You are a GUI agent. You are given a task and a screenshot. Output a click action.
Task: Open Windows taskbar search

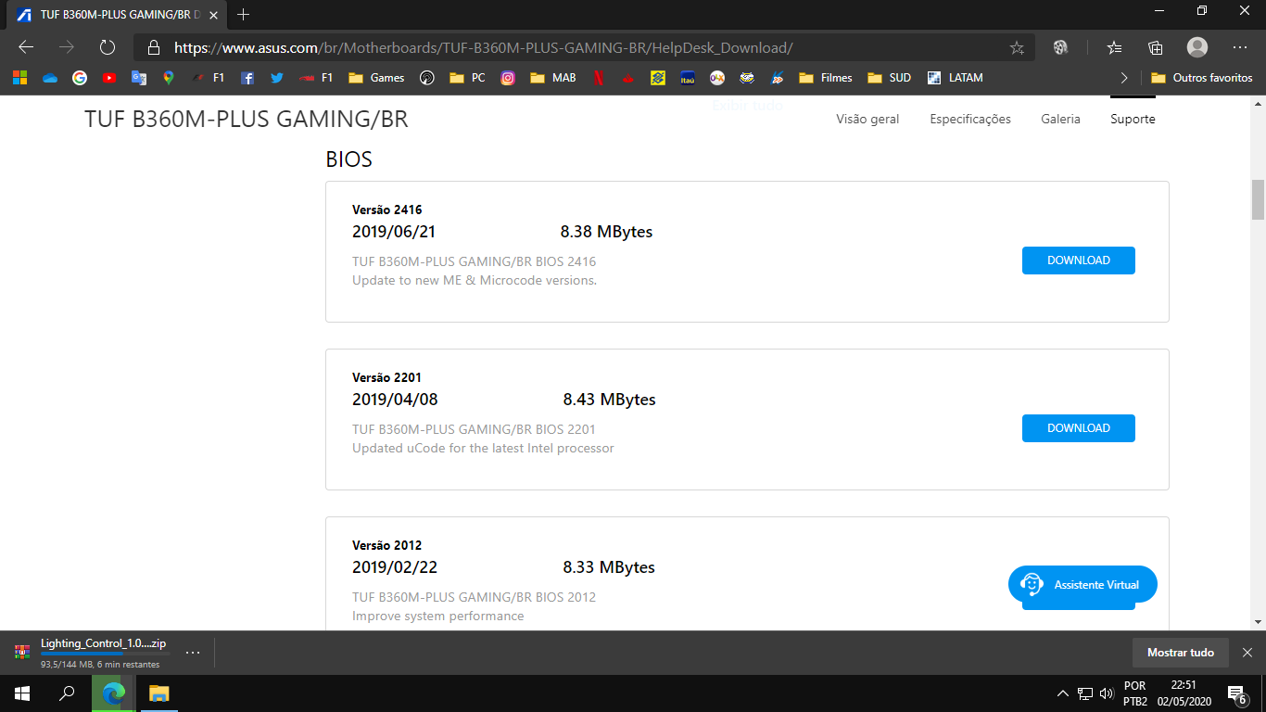point(67,693)
